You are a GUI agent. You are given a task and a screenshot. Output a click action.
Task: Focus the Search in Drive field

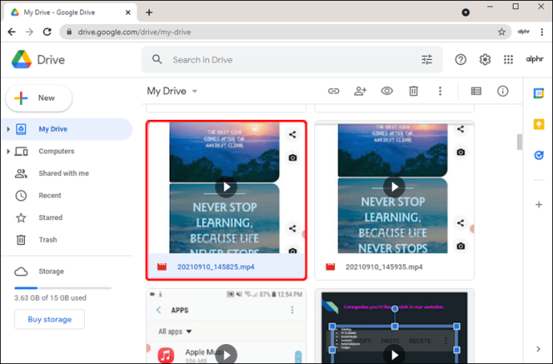tap(292, 59)
